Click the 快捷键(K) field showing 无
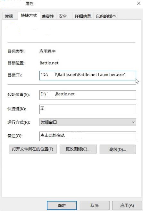Image resolution: width=143 pixels, height=211 pixels. [x=88, y=109]
